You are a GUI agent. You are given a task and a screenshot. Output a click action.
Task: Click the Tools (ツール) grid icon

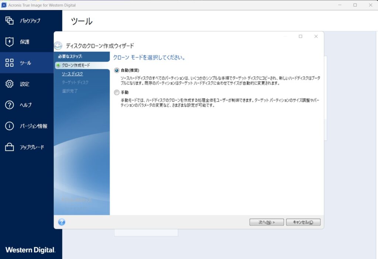[x=10, y=63]
